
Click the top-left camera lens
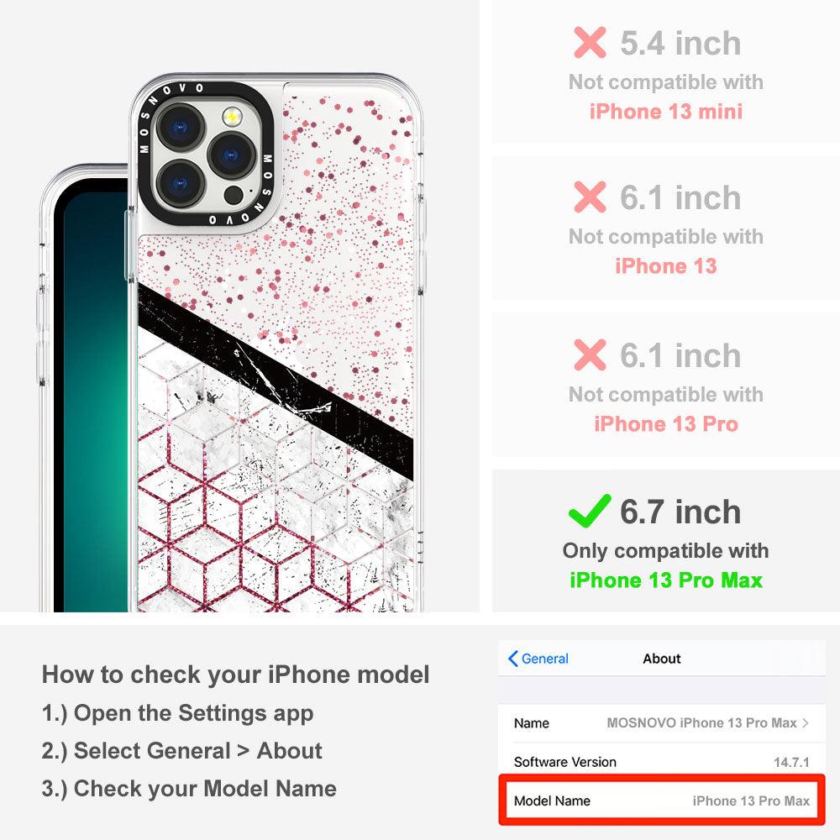180,128
